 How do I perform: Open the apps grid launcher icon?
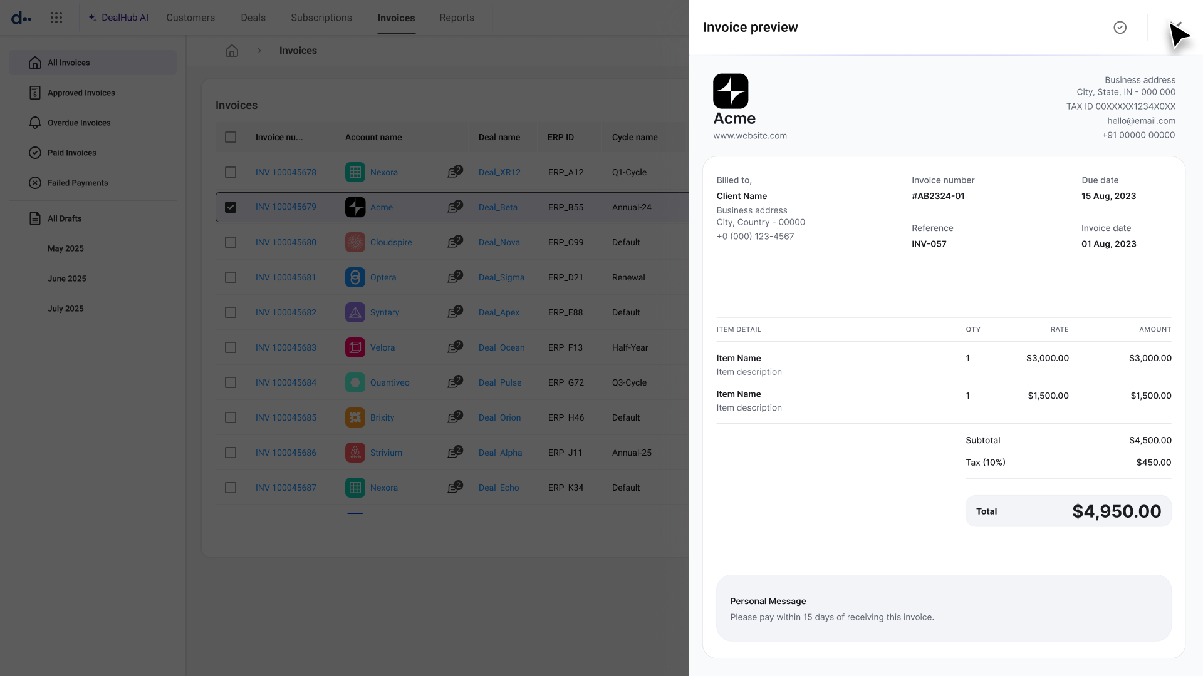coord(56,18)
